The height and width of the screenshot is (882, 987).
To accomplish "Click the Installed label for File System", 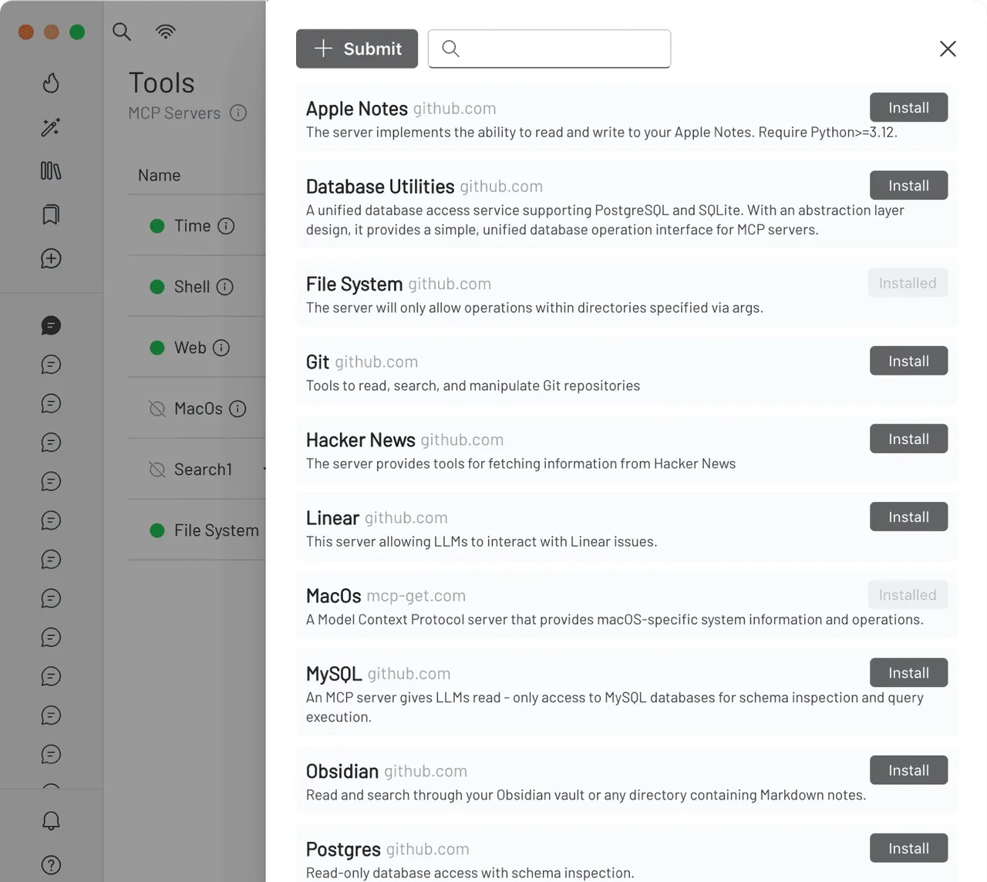I will (x=908, y=283).
